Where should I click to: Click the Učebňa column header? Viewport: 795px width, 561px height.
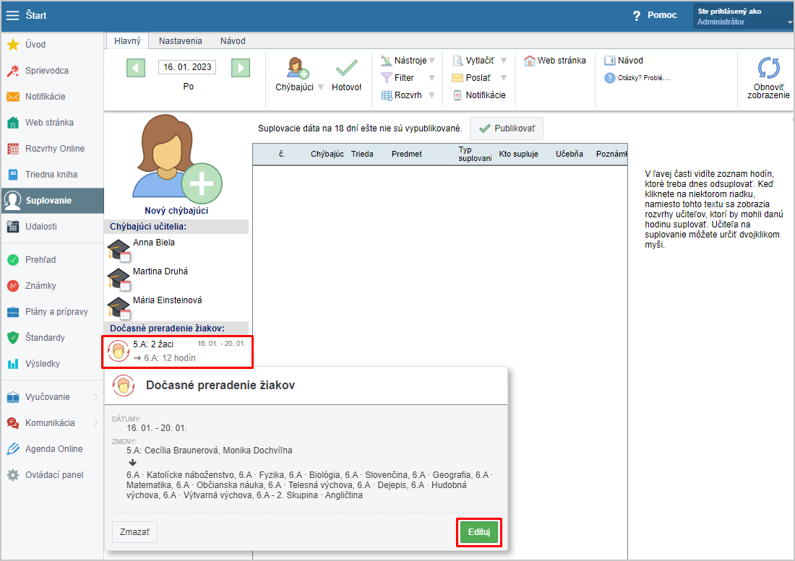coord(569,154)
